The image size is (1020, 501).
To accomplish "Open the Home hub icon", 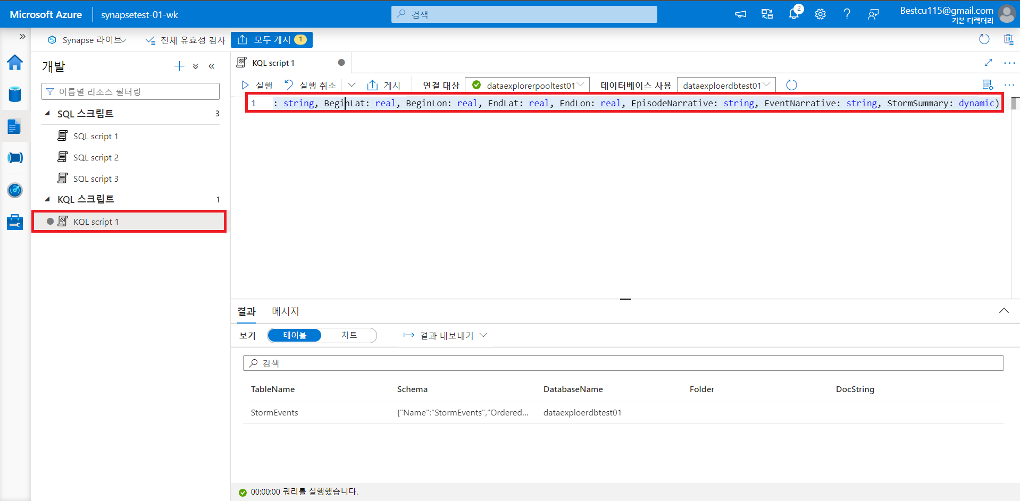I will pyautogui.click(x=15, y=63).
